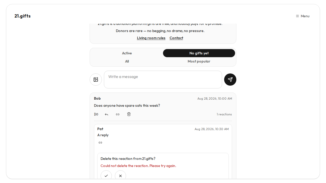Reply to Bob's message using the arrow icon
This screenshot has width=326, height=183.
pos(106,114)
